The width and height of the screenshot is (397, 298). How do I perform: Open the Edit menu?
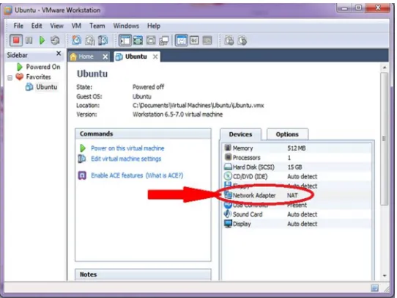click(37, 26)
